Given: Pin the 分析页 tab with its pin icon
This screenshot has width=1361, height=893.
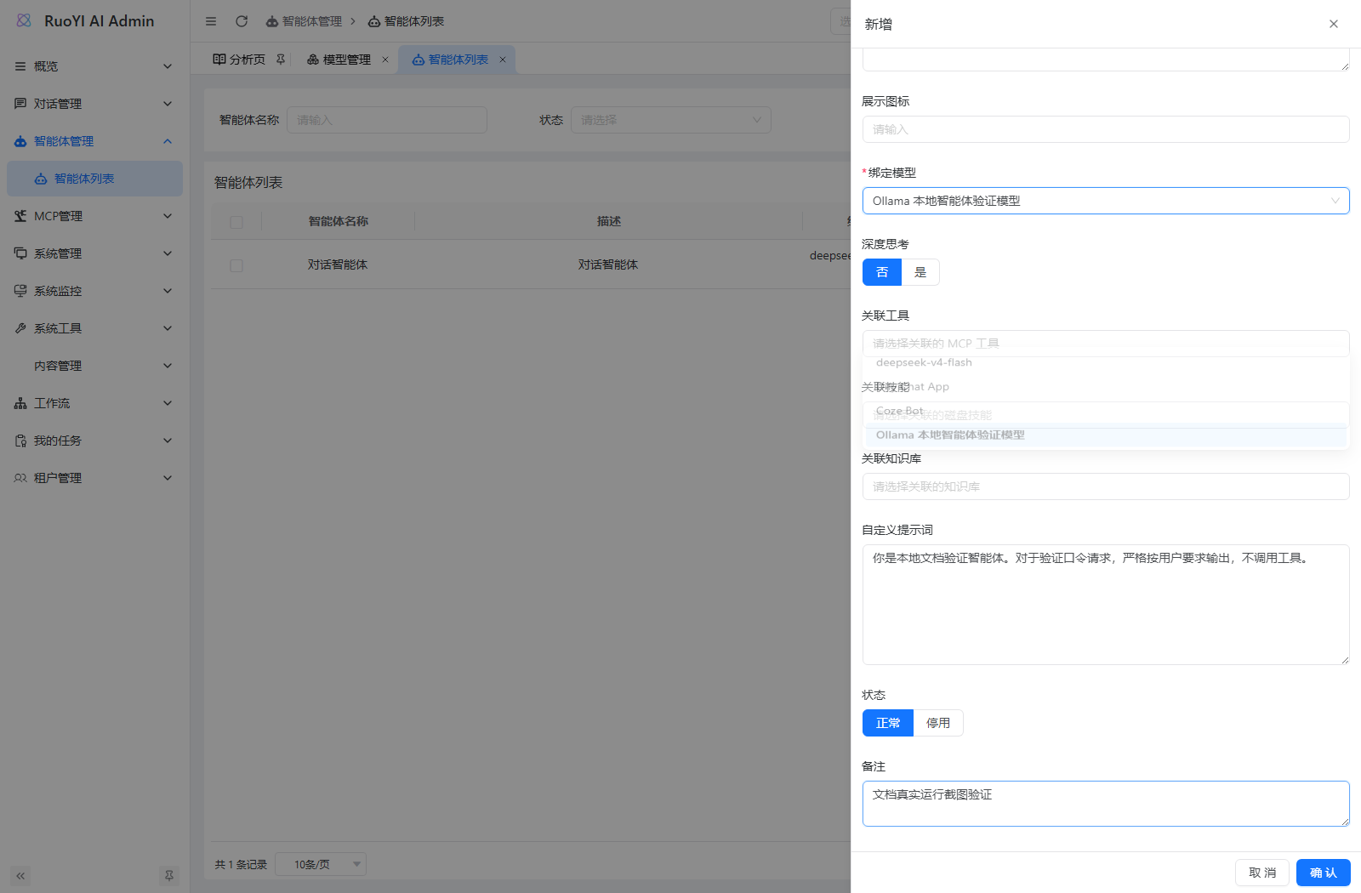Looking at the screenshot, I should [x=281, y=60].
